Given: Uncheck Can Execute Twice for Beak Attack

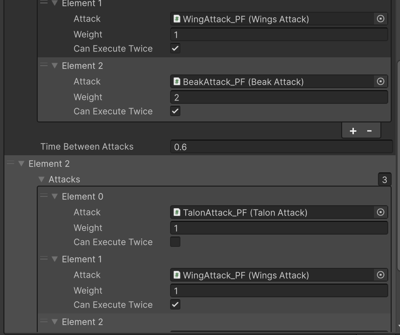Looking at the screenshot, I should (x=175, y=111).
